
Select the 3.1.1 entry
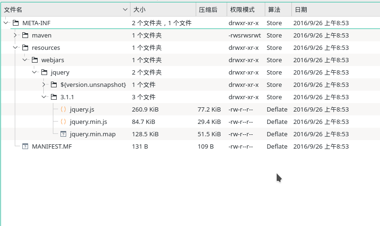click(67, 97)
